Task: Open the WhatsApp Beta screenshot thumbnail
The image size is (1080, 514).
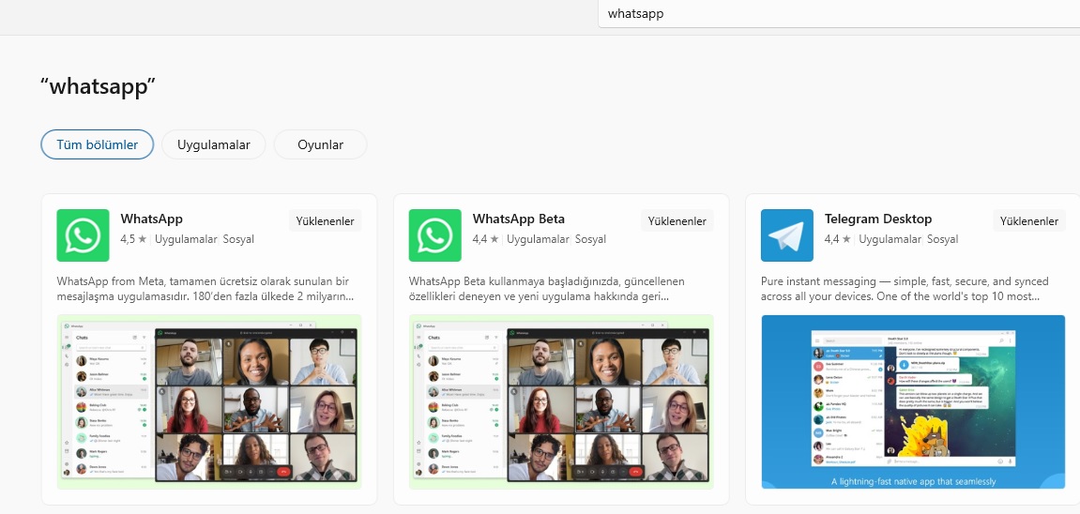Action: point(561,401)
